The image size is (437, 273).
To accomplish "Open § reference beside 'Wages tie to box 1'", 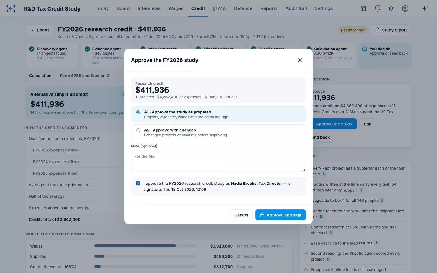I will click(382, 201).
